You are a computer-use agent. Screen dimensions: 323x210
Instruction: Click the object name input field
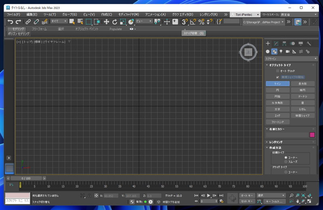pyautogui.click(x=287, y=135)
